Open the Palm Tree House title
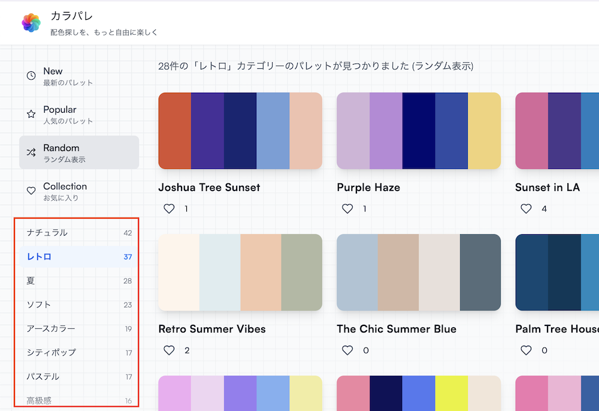This screenshot has height=411, width=599. (x=557, y=330)
